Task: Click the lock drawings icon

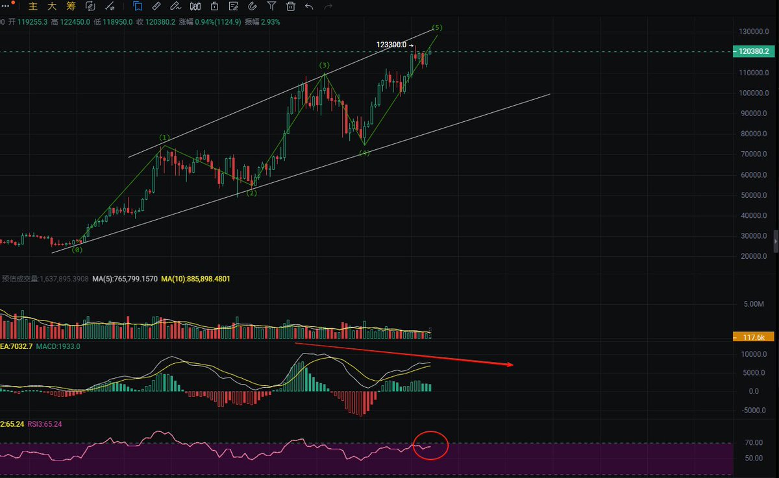Action: click(x=215, y=6)
